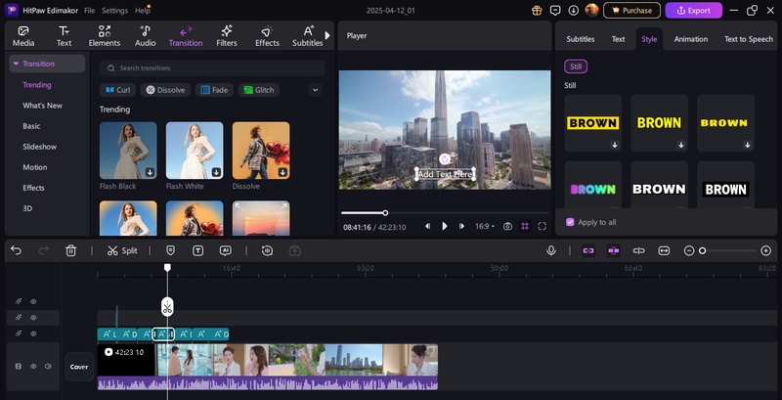The height and width of the screenshot is (400, 782).
Task: Toggle the main track lock icon
Action: coord(19,367)
